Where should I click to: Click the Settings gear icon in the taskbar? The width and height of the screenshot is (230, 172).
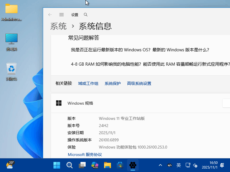pyautogui.click(x=133, y=165)
